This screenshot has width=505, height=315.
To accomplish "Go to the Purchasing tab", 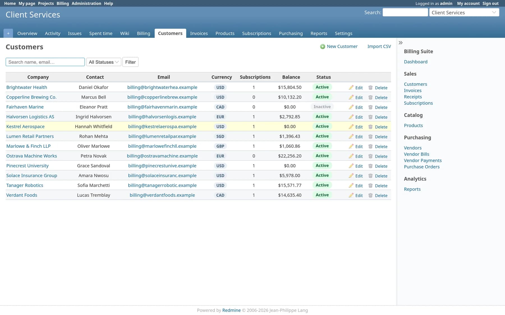I will 291,33.
